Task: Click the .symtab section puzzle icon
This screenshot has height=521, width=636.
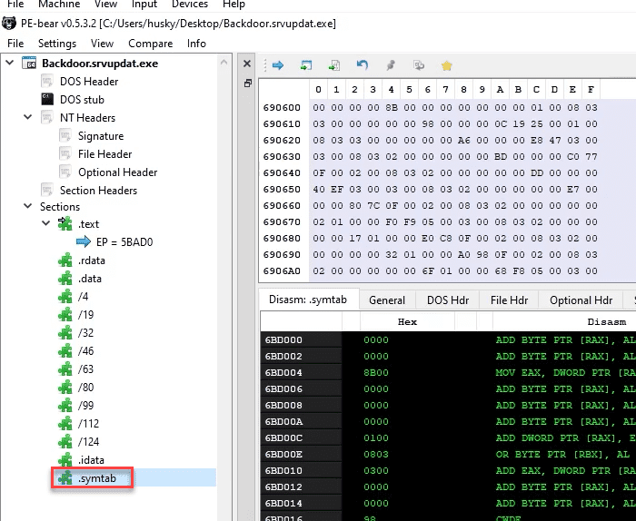Action: pyautogui.click(x=65, y=477)
